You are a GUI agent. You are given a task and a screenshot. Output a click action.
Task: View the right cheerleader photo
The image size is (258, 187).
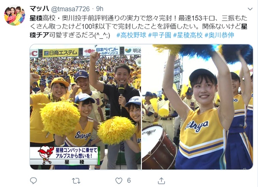coord(197,107)
